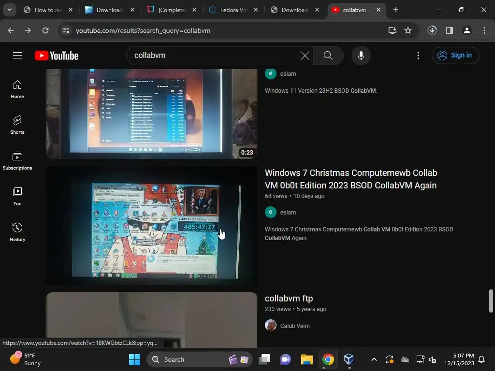Click the '68 views • 10 days ago' text
The image size is (495, 371).
(x=294, y=196)
